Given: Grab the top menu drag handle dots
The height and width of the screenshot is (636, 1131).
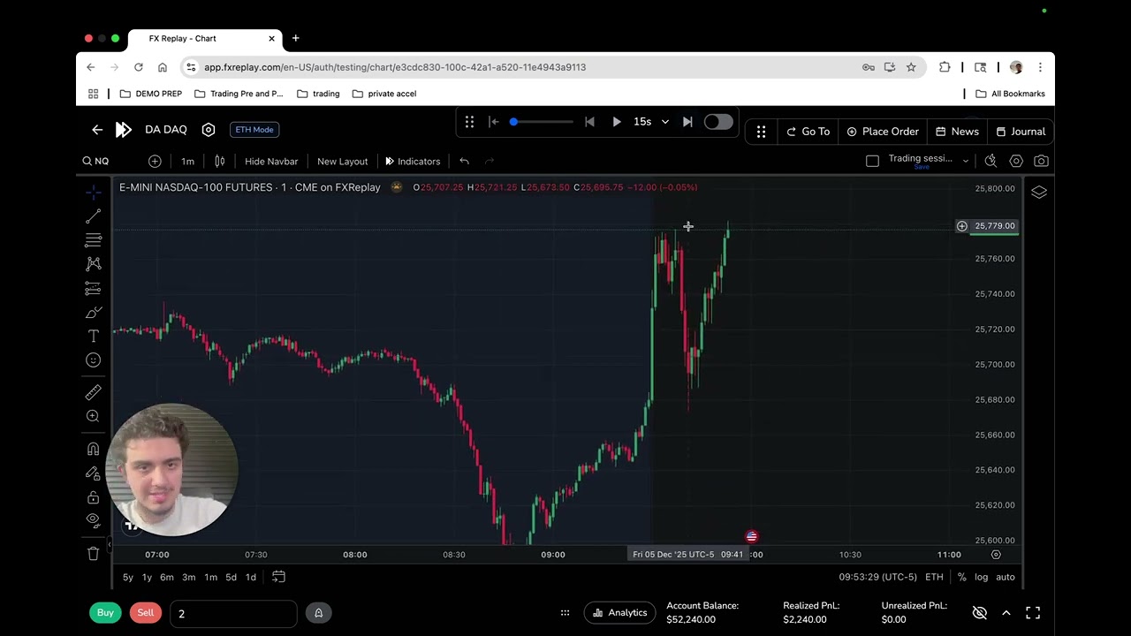Looking at the screenshot, I should click(761, 132).
